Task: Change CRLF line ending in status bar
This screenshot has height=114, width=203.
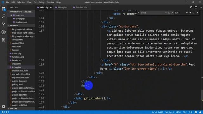Action: [x=185, y=112]
